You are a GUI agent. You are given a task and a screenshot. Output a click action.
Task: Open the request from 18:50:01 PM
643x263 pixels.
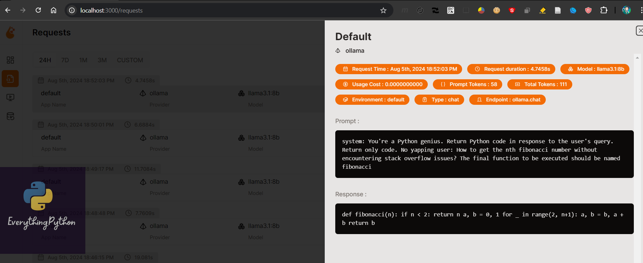click(x=179, y=138)
